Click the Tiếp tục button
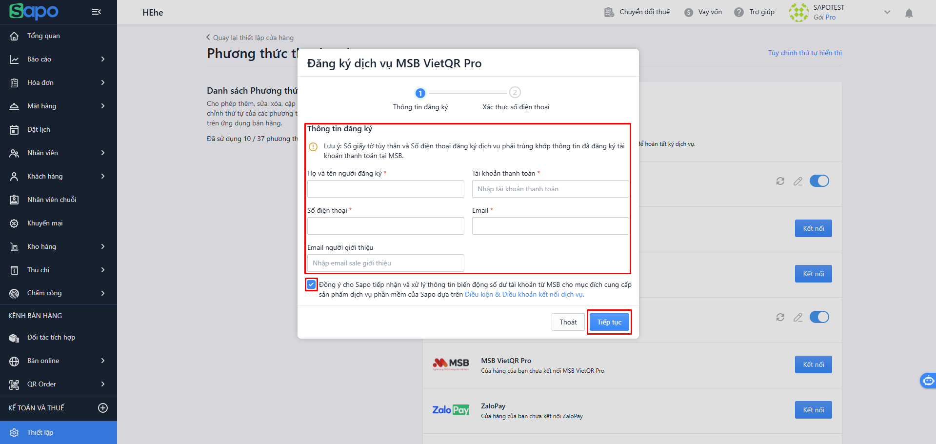Screen dimensions: 936x444 (x=609, y=322)
